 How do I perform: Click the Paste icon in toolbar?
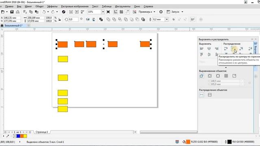[37, 12]
